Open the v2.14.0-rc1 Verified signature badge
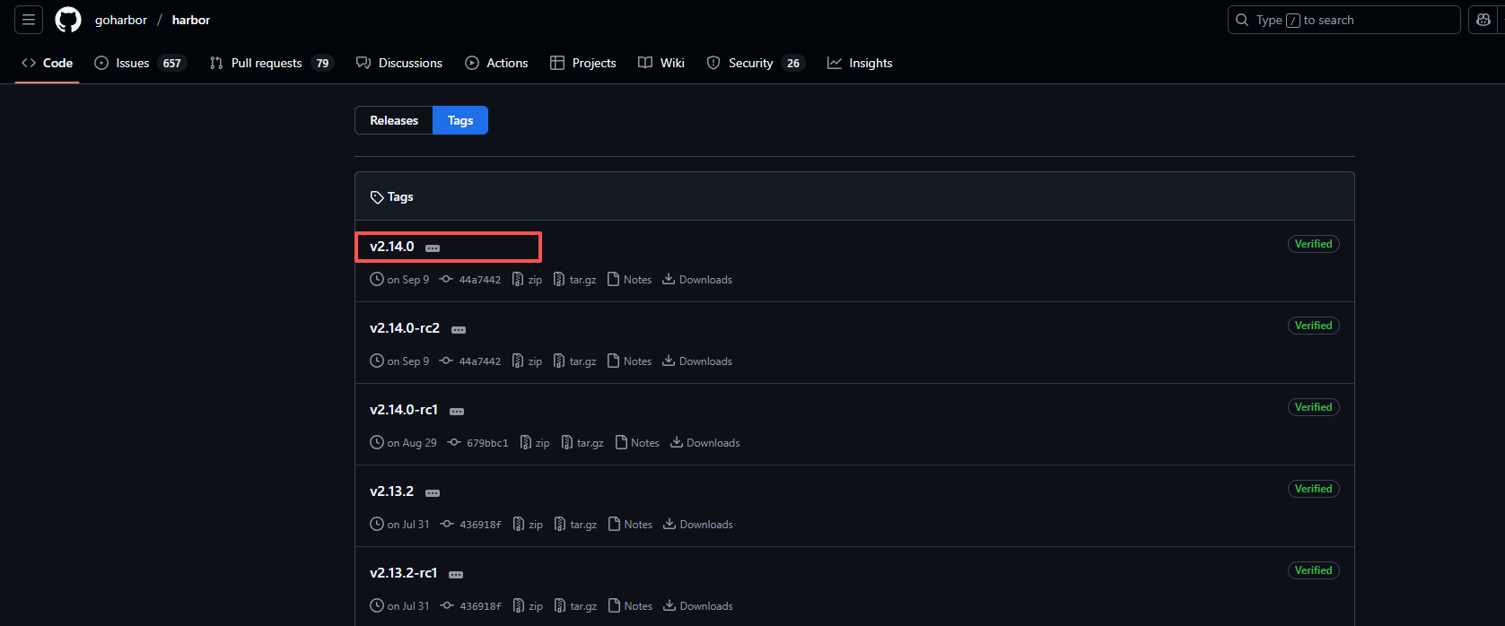This screenshot has width=1505, height=626. [x=1313, y=407]
